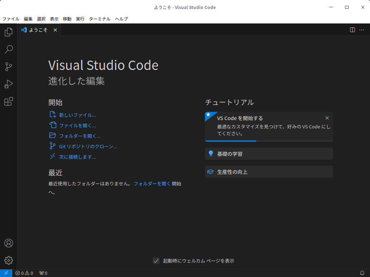This screenshot has height=277, width=370.
Task: Open the Search view icon
Action: tap(9, 49)
